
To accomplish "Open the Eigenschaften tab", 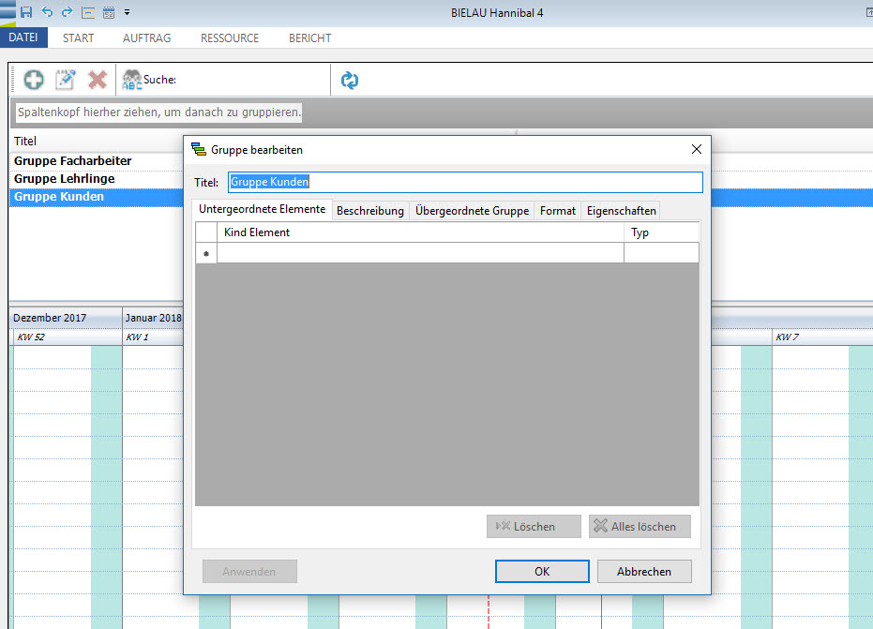I will (x=621, y=211).
